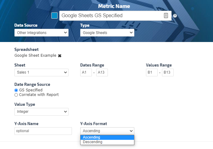
Task: Click the Google Sheet Example spreadsheet name
Action: pos(35,55)
